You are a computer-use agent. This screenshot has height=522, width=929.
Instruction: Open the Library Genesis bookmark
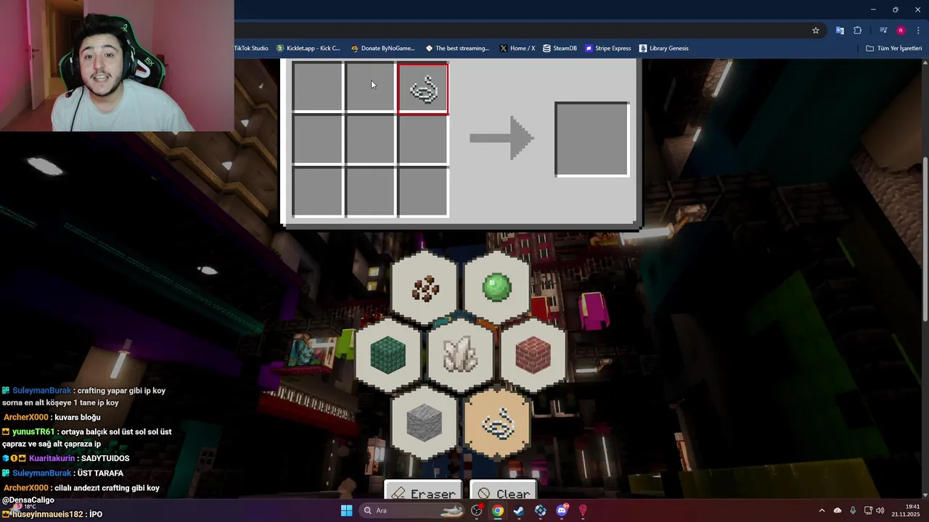pyautogui.click(x=663, y=49)
